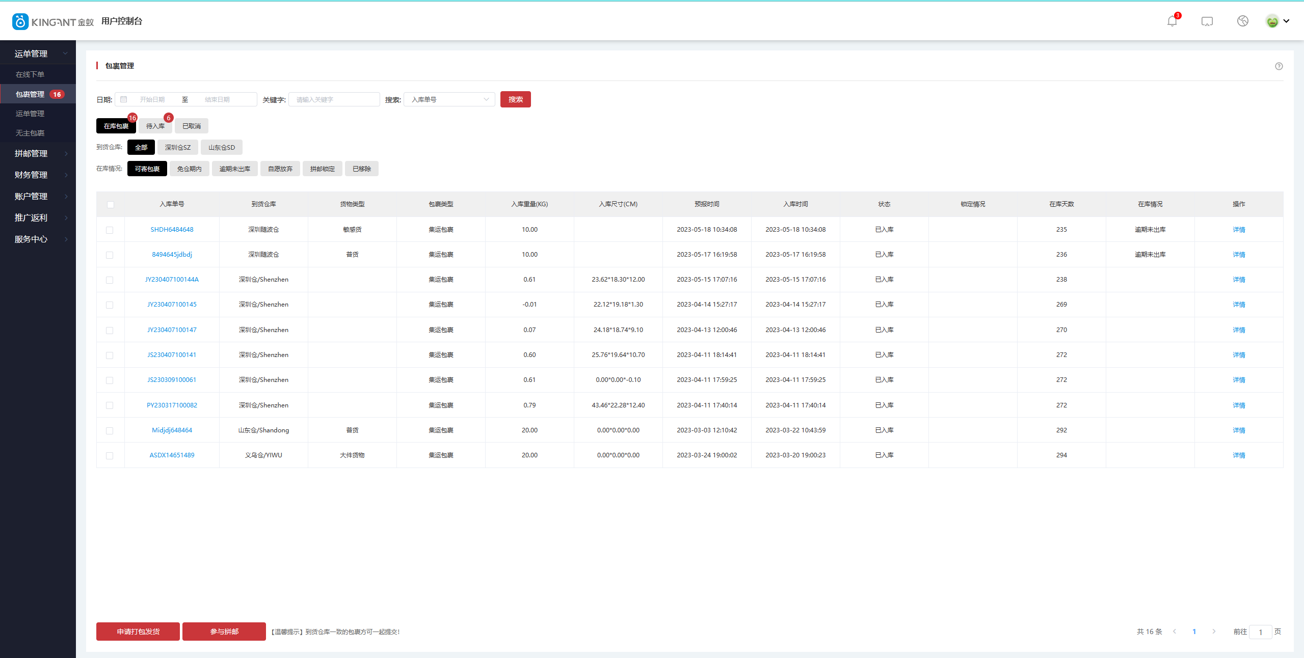Expand the 财务管理 sidebar section
The width and height of the screenshot is (1304, 658).
38,175
